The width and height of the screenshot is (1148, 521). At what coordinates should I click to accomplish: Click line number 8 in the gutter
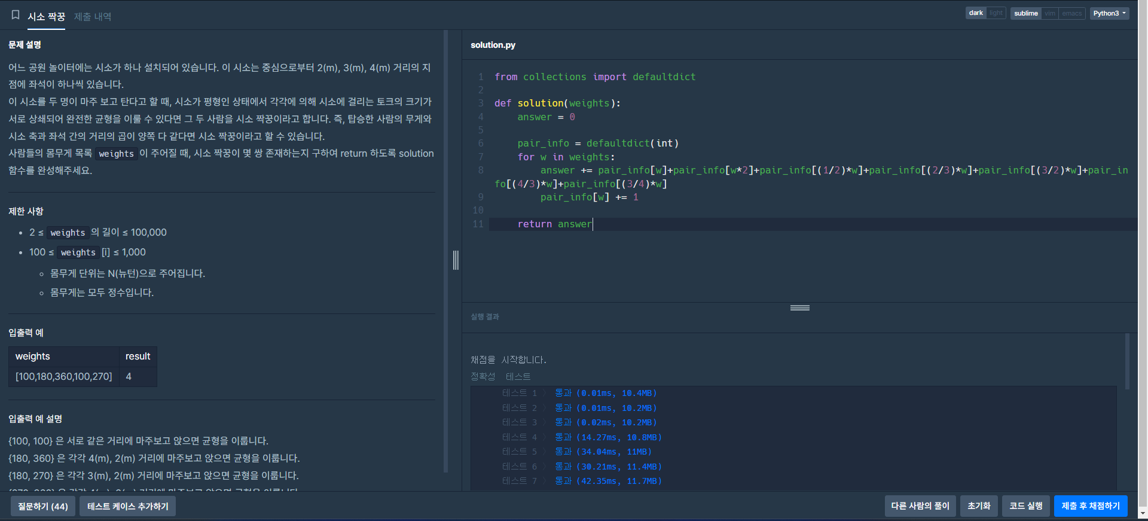tap(480, 170)
